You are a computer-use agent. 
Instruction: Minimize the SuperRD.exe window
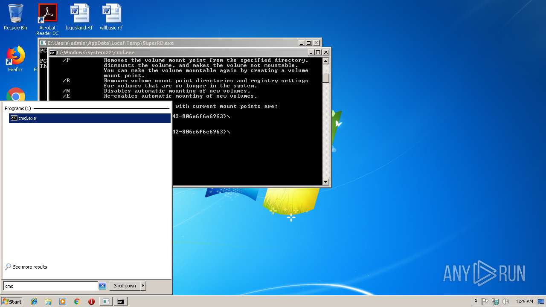coord(301,43)
